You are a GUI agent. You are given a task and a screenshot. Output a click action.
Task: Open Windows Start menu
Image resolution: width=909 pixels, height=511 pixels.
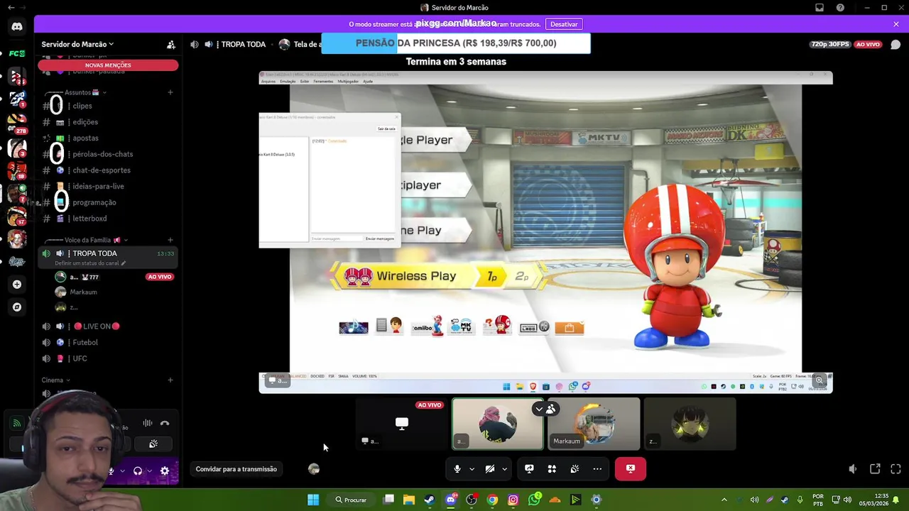click(313, 500)
